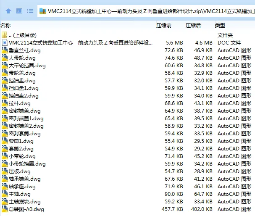This screenshot has height=216, width=255.
Task: Select file name 密封端盖2.dwg
Action: (x=26, y=126)
